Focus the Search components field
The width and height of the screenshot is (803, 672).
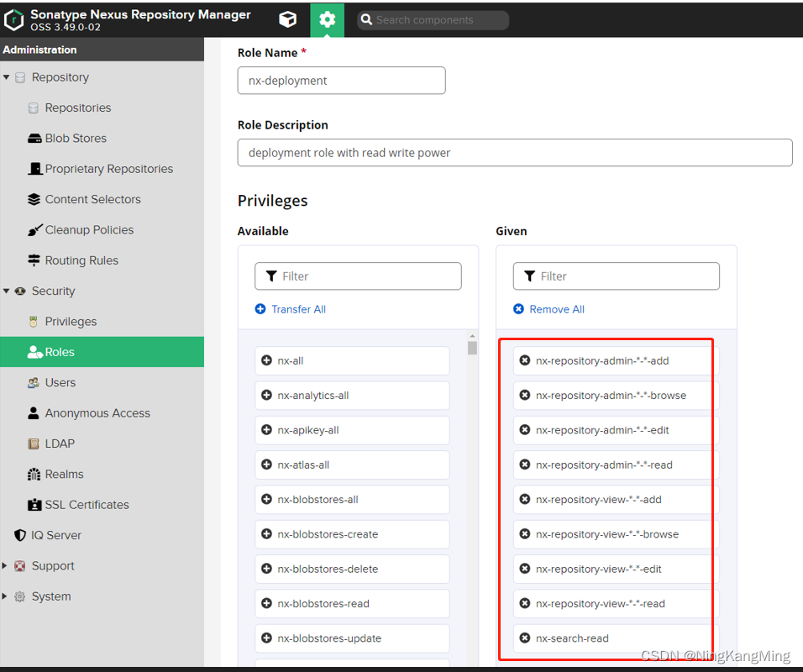pyautogui.click(x=433, y=20)
